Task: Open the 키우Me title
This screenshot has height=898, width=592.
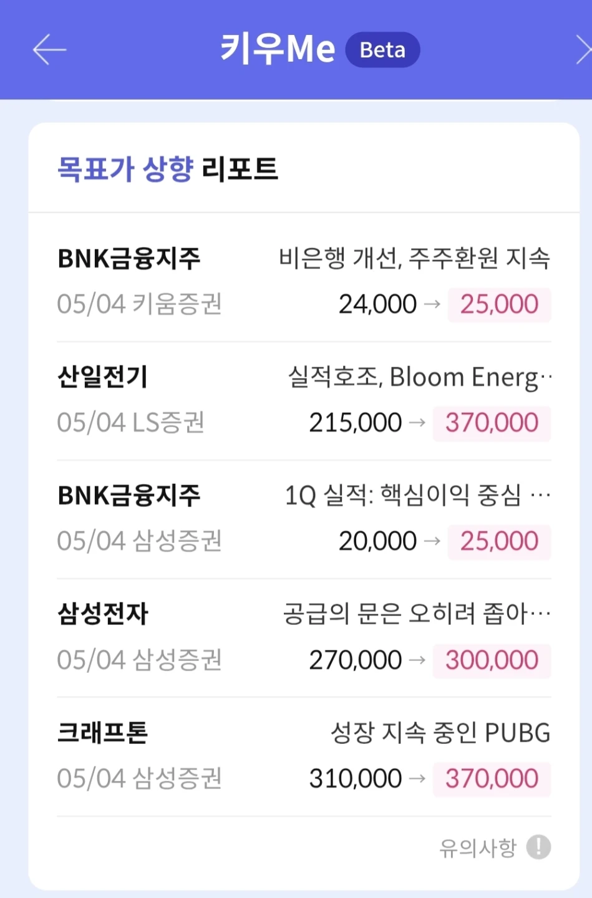Action: pos(278,49)
